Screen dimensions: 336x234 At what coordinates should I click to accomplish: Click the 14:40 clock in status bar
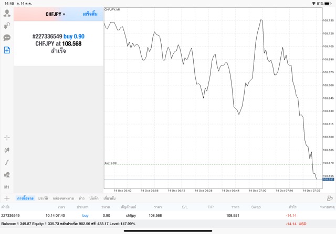(x=9, y=4)
